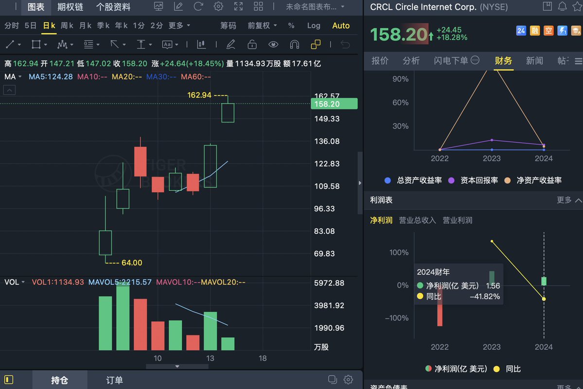583x389 pixels.
Task: Toggle drawings visibility eye icon
Action: [273, 45]
